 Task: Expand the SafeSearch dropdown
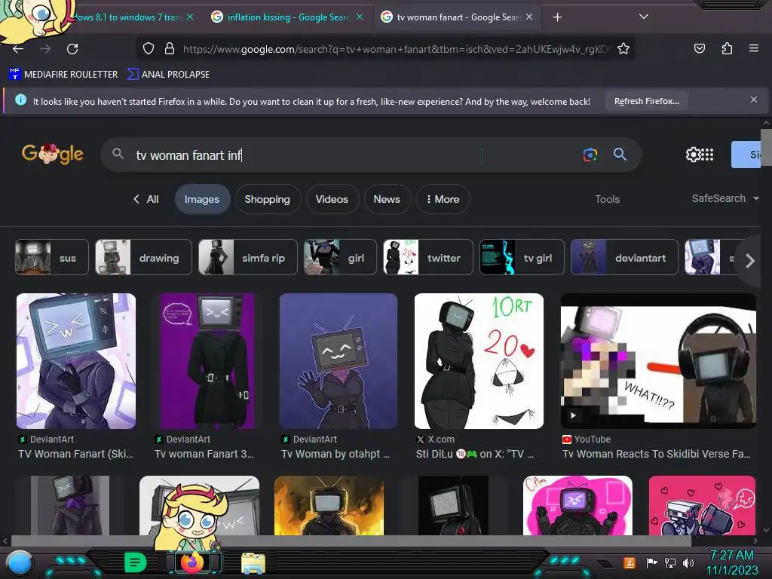pyautogui.click(x=725, y=198)
